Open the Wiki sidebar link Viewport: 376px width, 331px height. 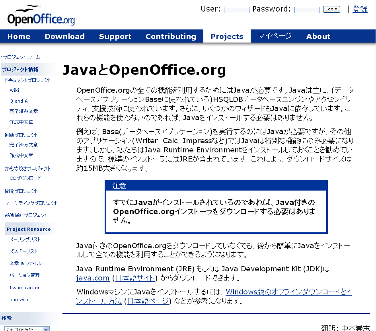point(14,90)
